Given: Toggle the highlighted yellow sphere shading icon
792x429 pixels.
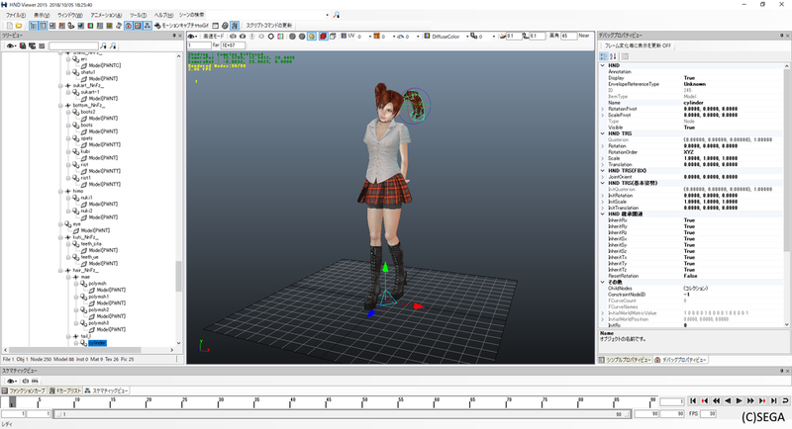Looking at the screenshot, I should click(x=312, y=37).
